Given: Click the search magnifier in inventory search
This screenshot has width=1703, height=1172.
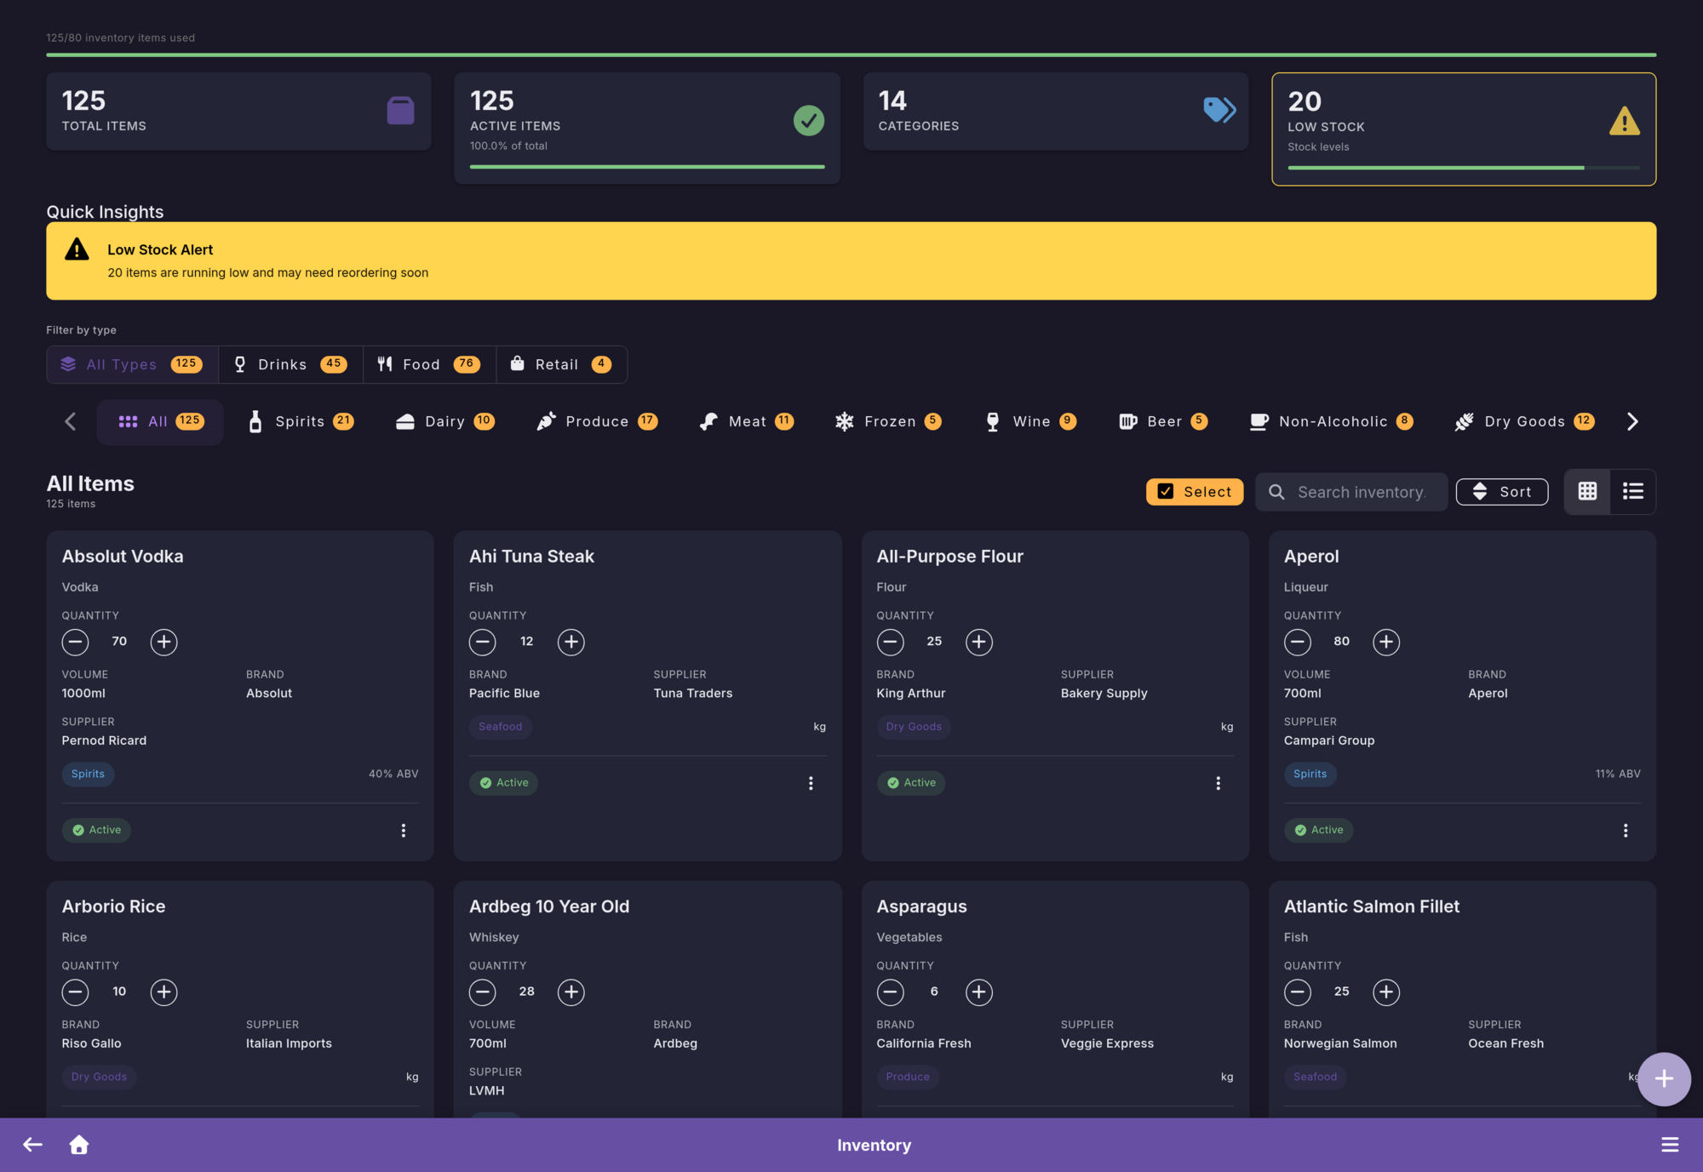Looking at the screenshot, I should point(1276,492).
